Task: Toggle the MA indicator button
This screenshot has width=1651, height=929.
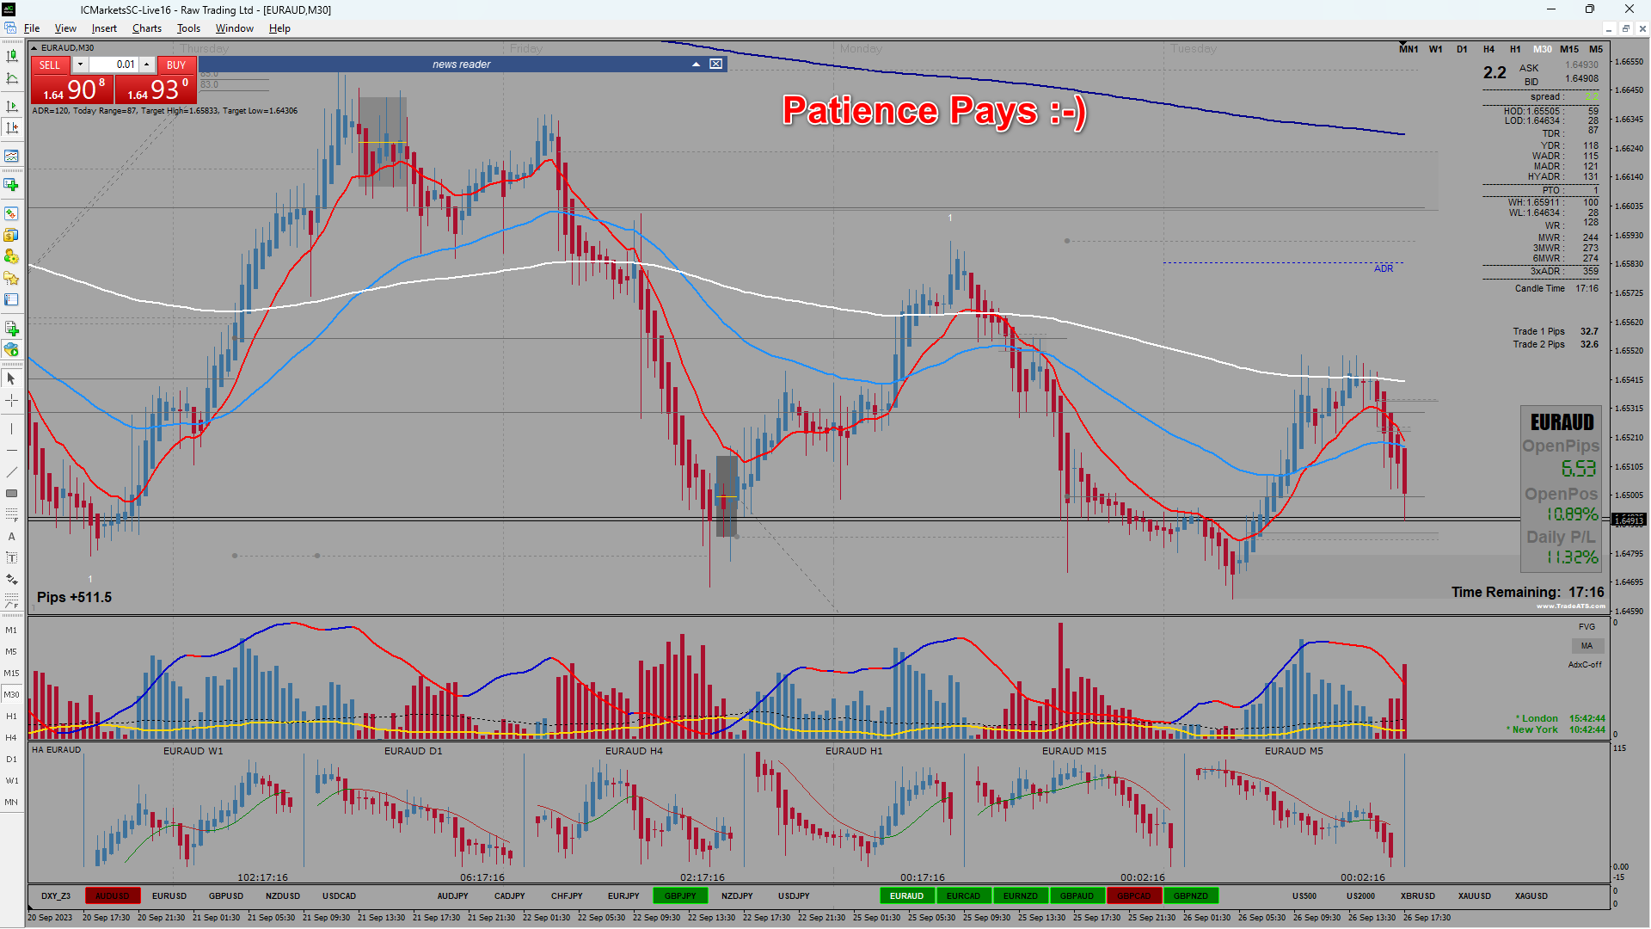Action: 1587,646
